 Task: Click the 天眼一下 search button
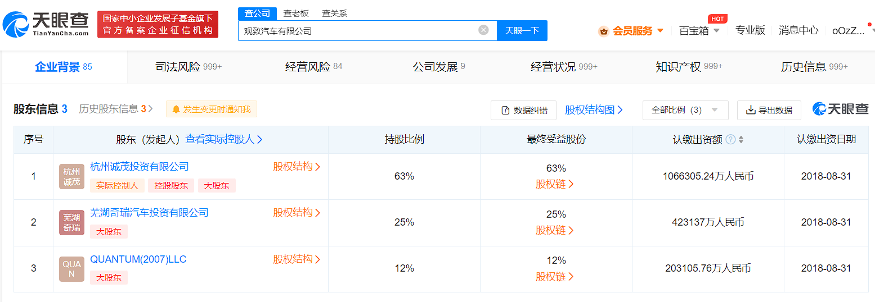[x=522, y=30]
